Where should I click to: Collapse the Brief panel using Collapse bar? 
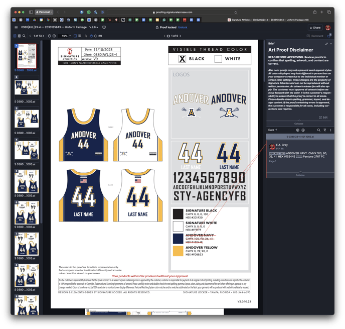pos(298,123)
